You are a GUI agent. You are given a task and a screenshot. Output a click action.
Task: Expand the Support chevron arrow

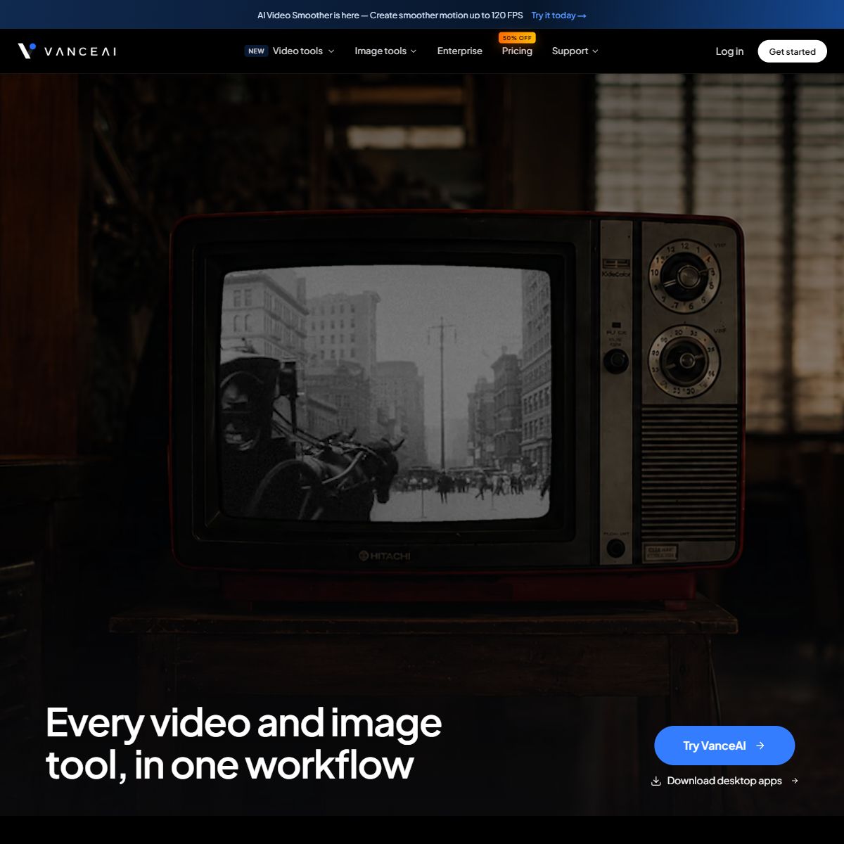(595, 51)
